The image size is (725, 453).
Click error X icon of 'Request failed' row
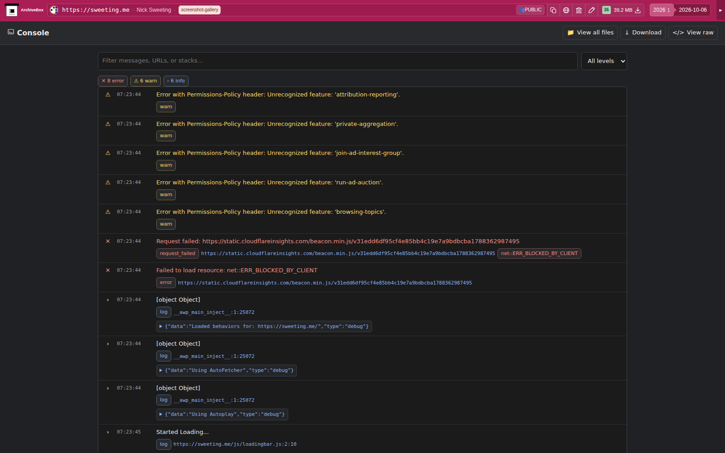click(x=108, y=241)
